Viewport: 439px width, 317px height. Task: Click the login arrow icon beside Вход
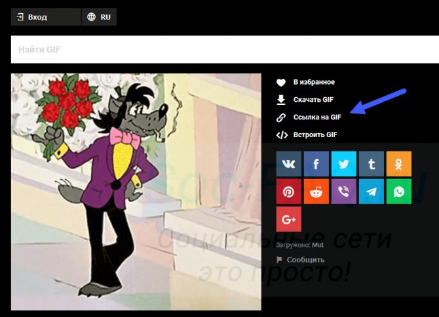pos(20,17)
